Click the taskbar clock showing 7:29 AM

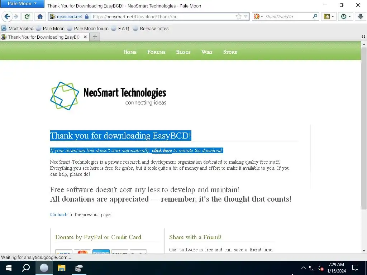(336, 268)
